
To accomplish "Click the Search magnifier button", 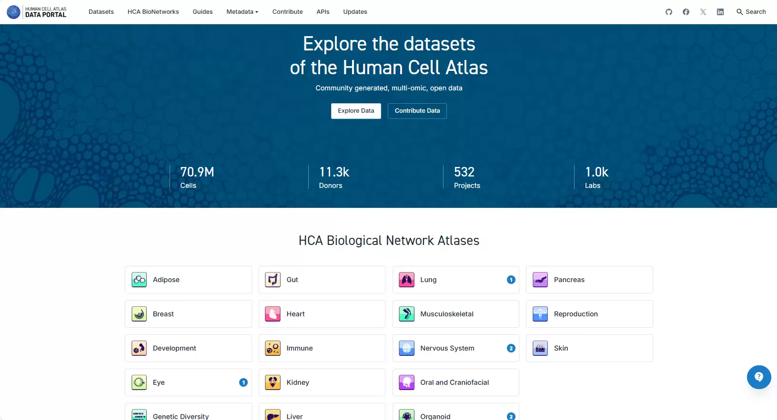I will 751,12.
